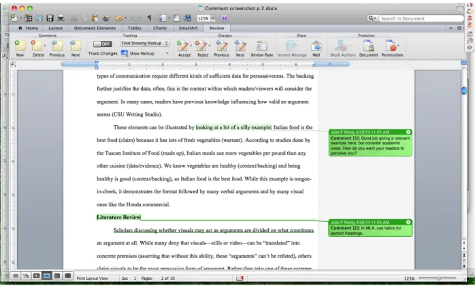Toggle the Track Changes OFF switch
475x286 pixels.
click(102, 44)
